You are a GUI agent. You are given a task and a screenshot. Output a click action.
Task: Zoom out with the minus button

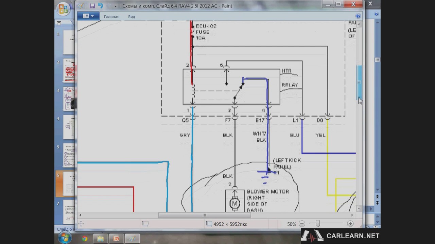(302, 224)
